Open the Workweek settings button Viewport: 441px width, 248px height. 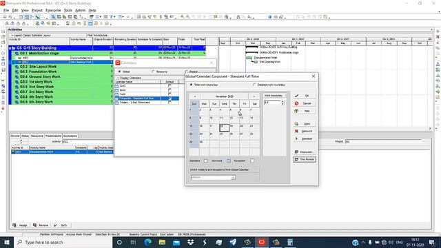tap(305, 152)
